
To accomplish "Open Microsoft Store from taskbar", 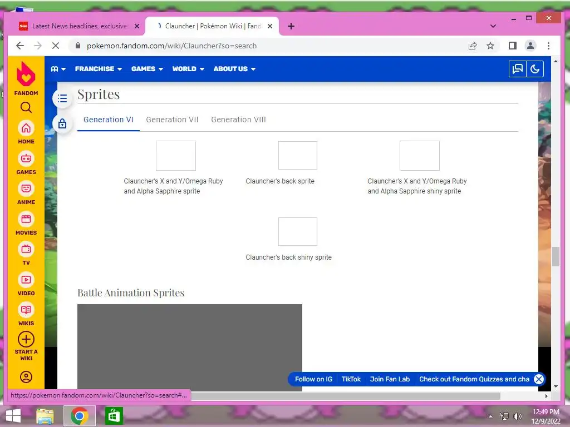I will [114, 416].
